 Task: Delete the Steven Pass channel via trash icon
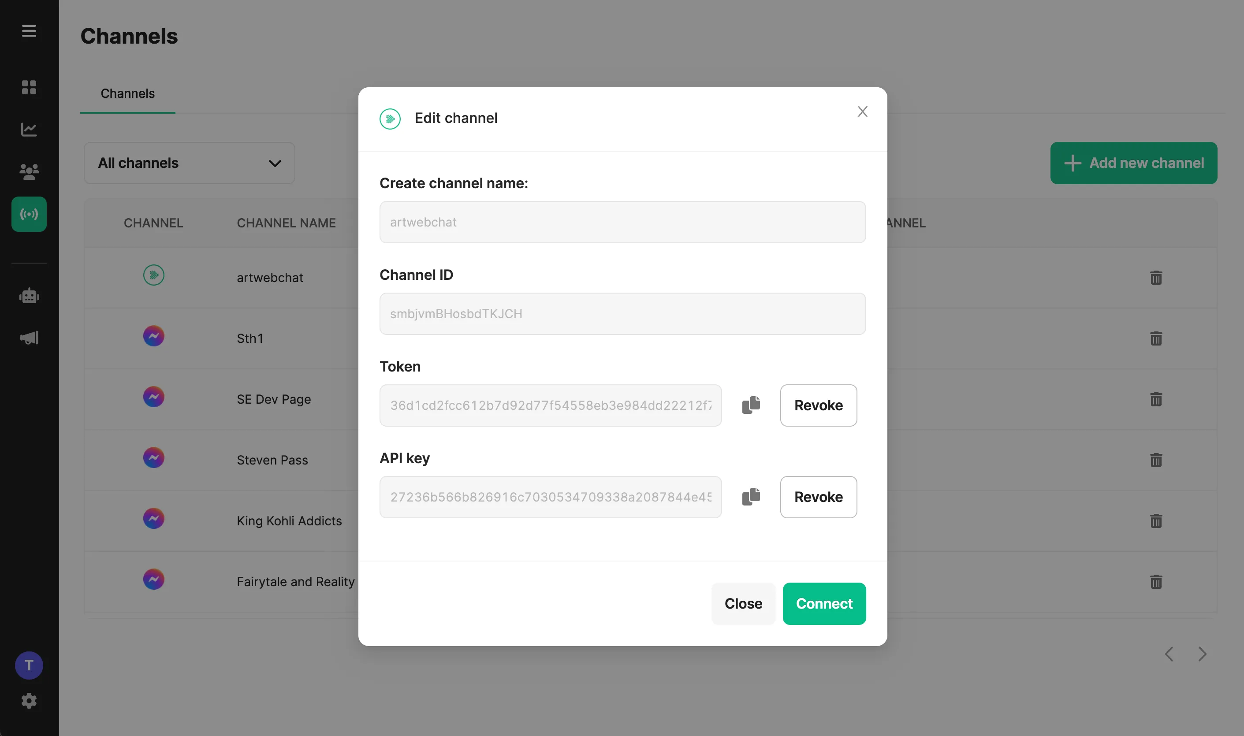click(1156, 460)
